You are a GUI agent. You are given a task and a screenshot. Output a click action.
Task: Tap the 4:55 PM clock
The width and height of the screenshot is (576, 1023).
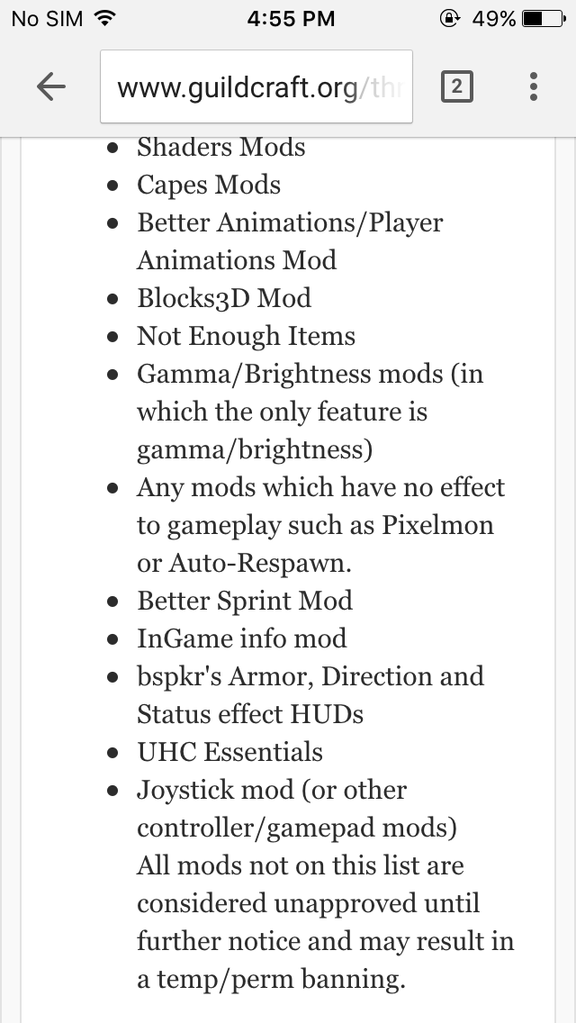(x=291, y=18)
